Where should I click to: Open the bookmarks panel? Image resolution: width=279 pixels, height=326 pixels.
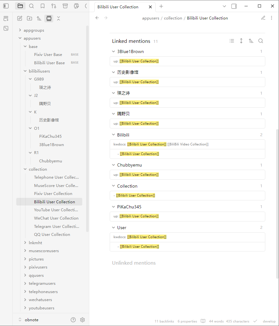pos(42,6)
